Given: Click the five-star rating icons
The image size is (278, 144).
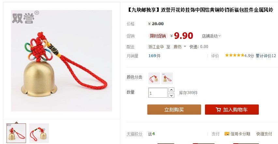Looking at the screenshot, I should pyautogui.click(x=235, y=55).
